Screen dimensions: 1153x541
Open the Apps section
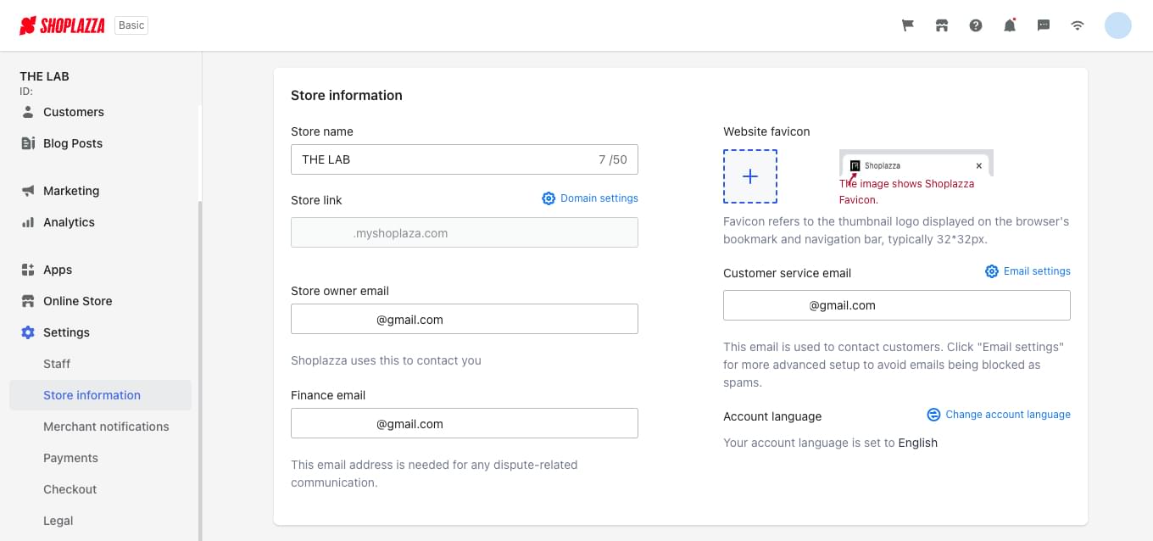click(58, 270)
